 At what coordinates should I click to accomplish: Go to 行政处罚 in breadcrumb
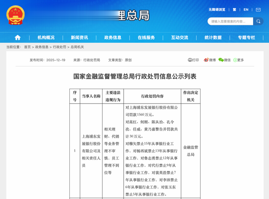[59, 47]
